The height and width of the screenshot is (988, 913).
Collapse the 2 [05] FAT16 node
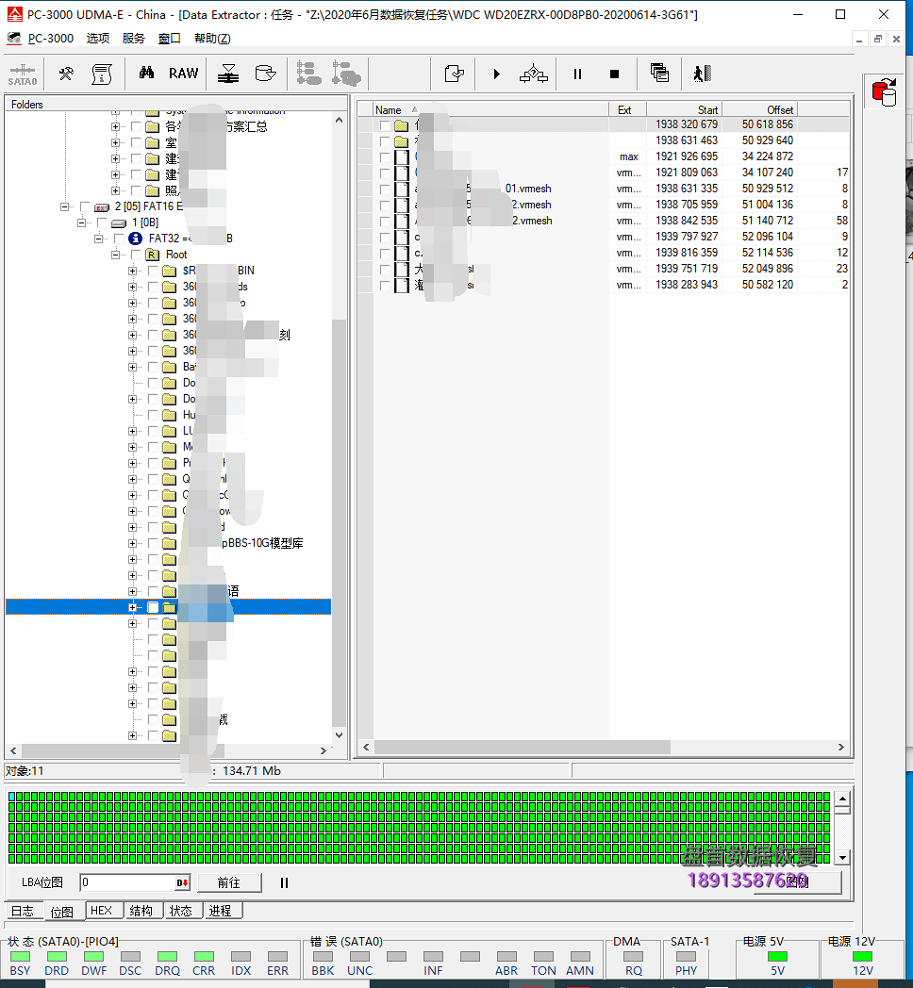click(x=64, y=206)
